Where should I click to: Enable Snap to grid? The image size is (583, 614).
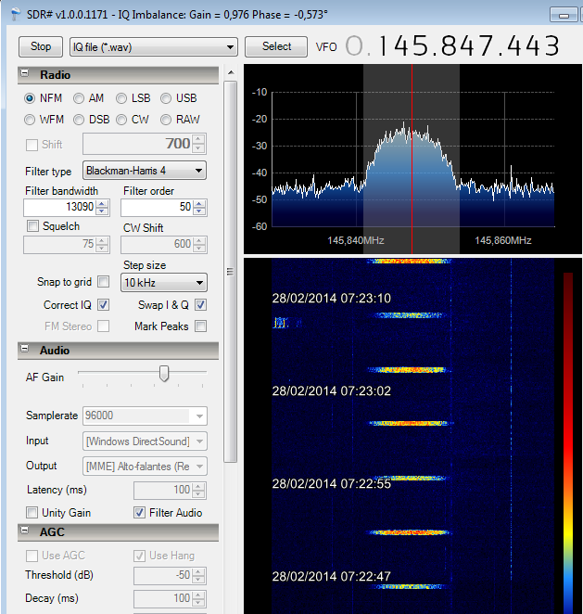coord(104,282)
